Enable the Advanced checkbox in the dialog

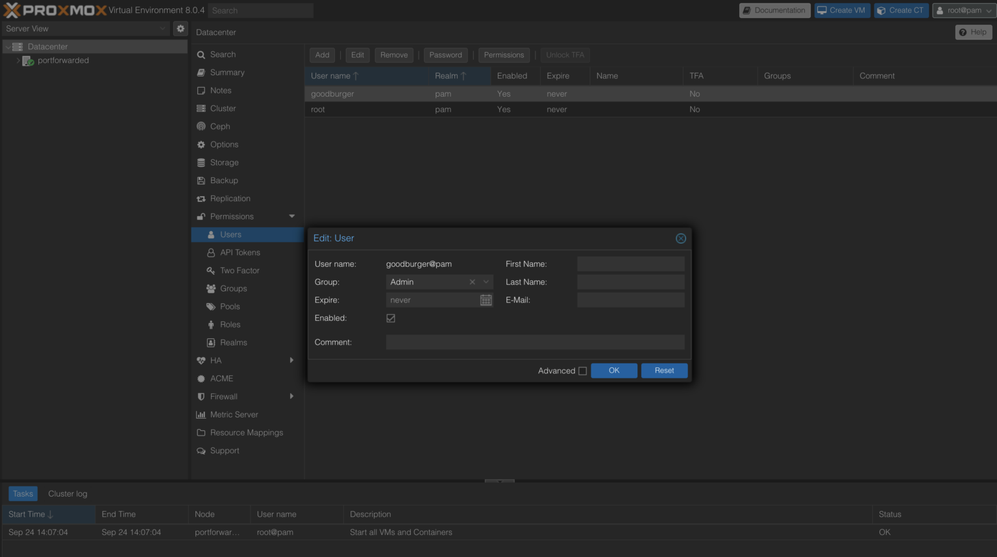coord(582,371)
